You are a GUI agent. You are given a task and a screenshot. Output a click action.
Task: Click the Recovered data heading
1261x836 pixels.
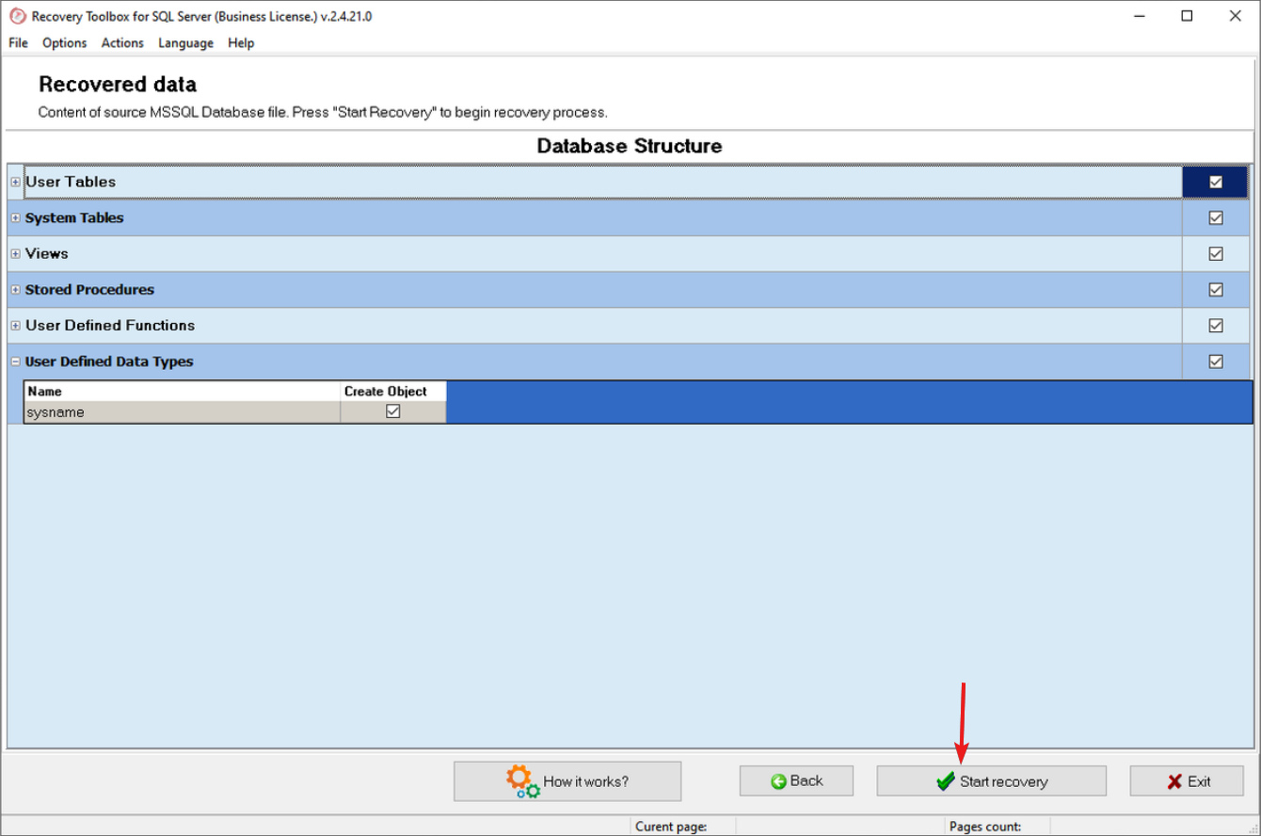click(x=118, y=84)
